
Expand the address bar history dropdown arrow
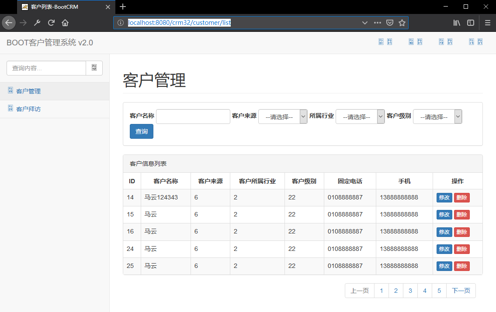pyautogui.click(x=365, y=23)
